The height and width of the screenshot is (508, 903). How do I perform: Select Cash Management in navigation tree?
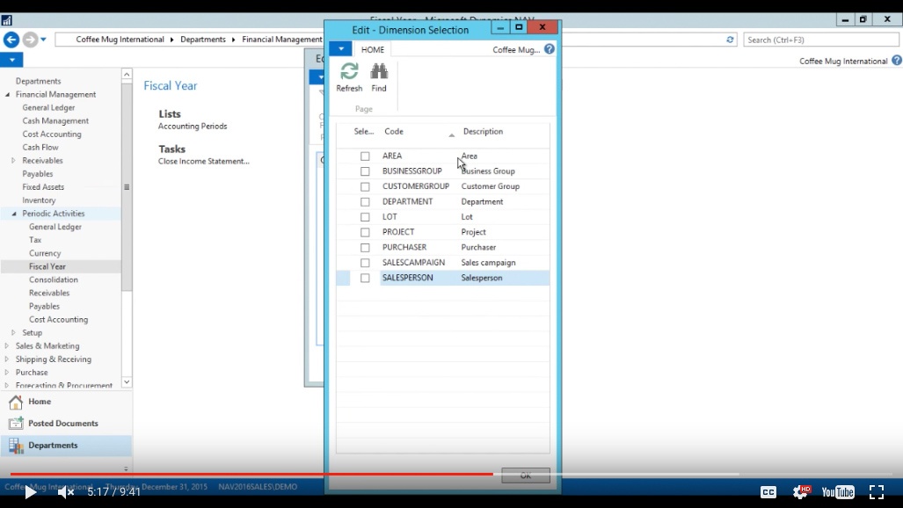coord(55,121)
